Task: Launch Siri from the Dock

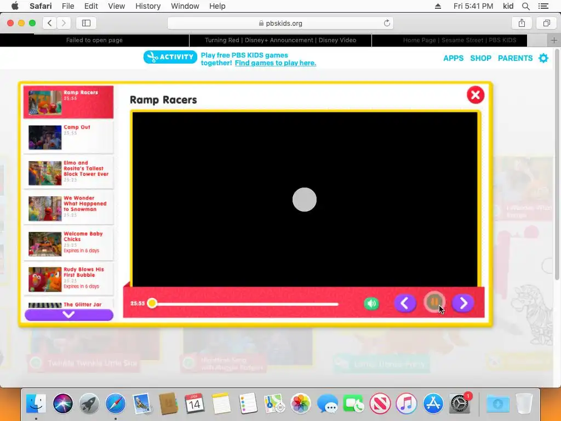Action: click(62, 403)
